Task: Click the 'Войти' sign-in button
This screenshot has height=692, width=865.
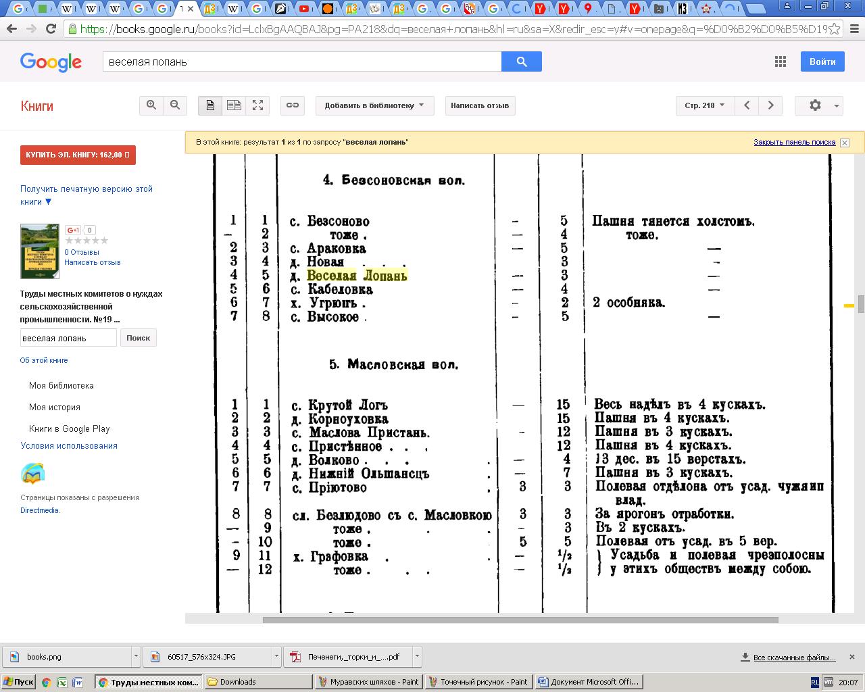Action: click(x=822, y=61)
